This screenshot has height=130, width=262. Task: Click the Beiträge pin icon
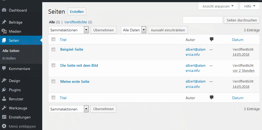pos(4,22)
